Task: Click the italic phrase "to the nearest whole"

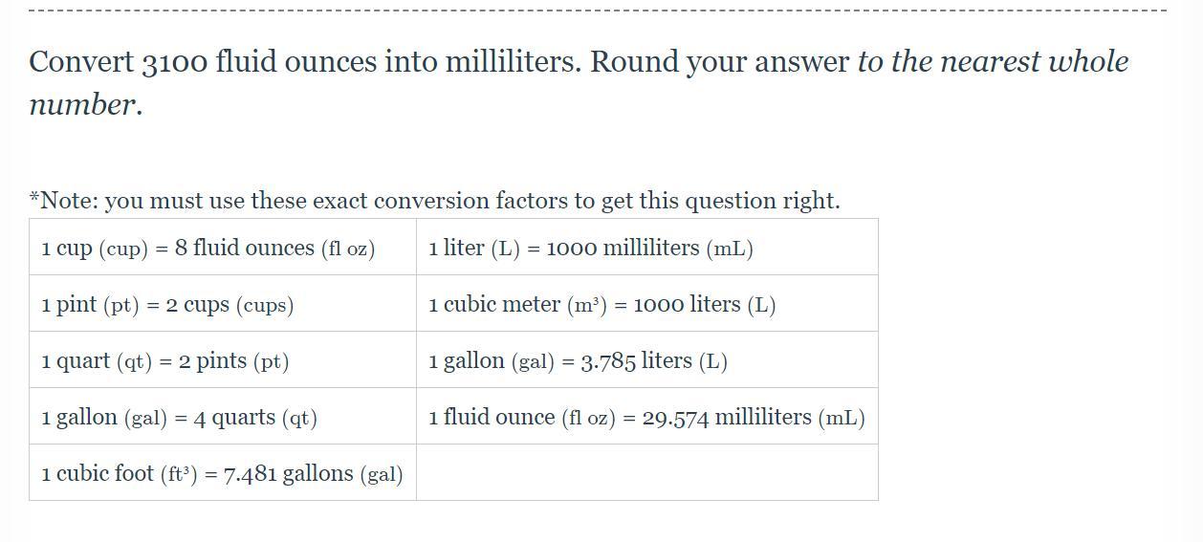Action: pyautogui.click(x=993, y=62)
